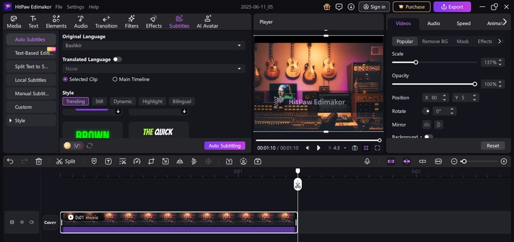
Task: Toggle fullscreen icon in the player
Action: 377,148
